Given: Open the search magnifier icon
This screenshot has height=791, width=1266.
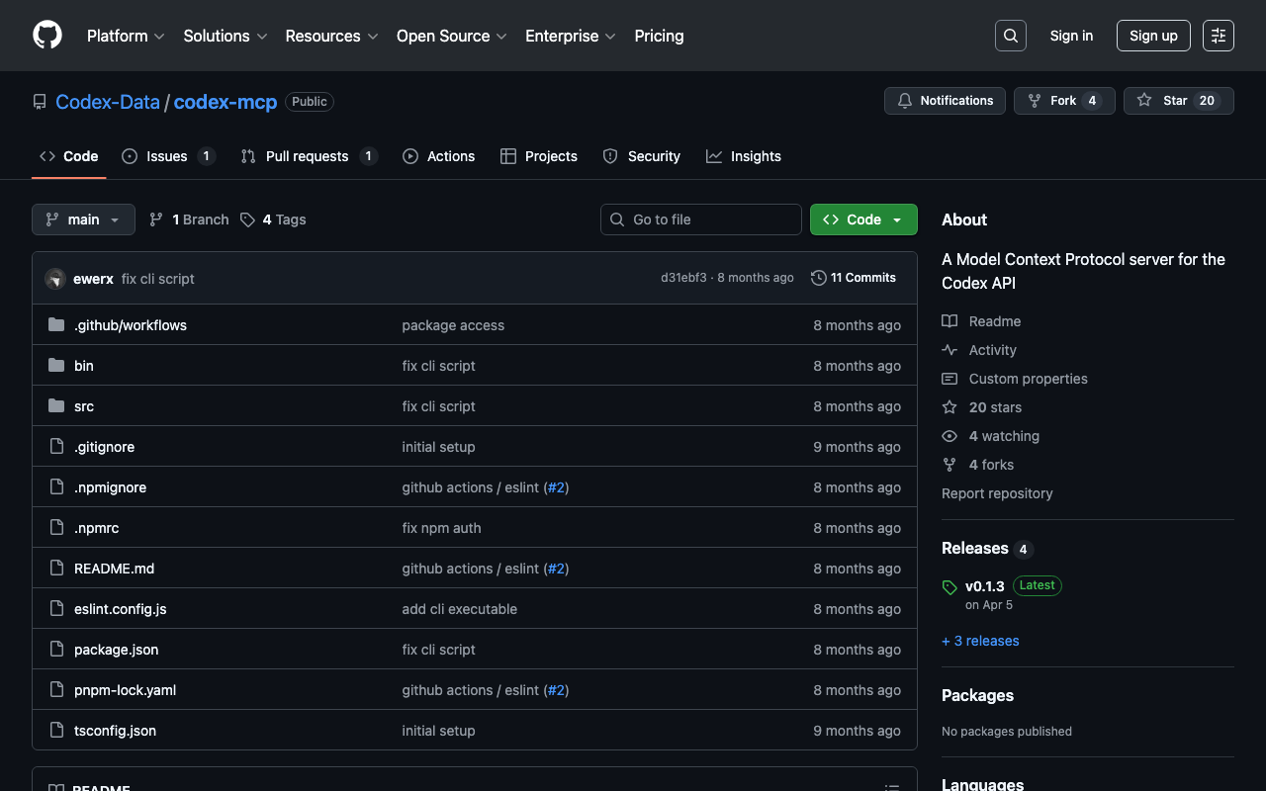Looking at the screenshot, I should 1010,36.
